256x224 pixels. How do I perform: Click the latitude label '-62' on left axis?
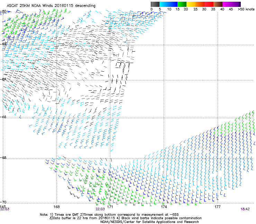(x=3, y=44)
